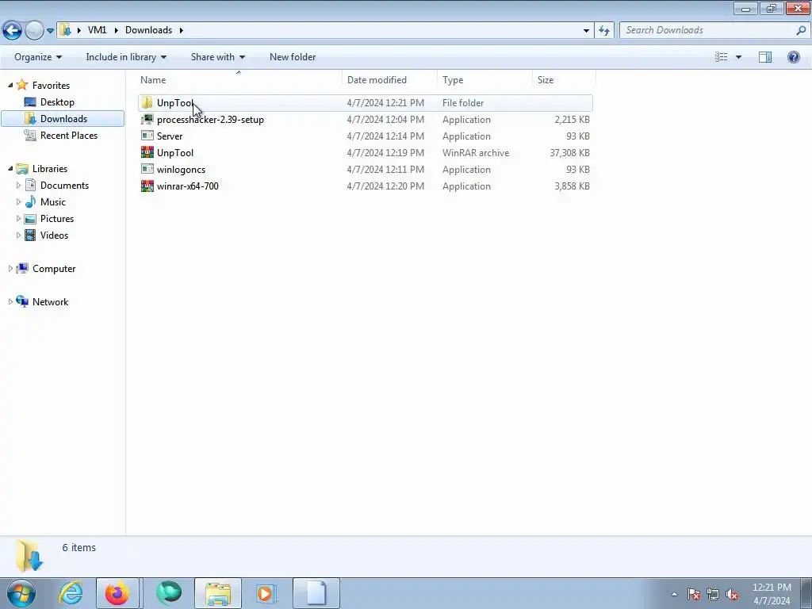Viewport: 812px width, 609px height.
Task: Click the folder icon in the address bar
Action: 65,30
